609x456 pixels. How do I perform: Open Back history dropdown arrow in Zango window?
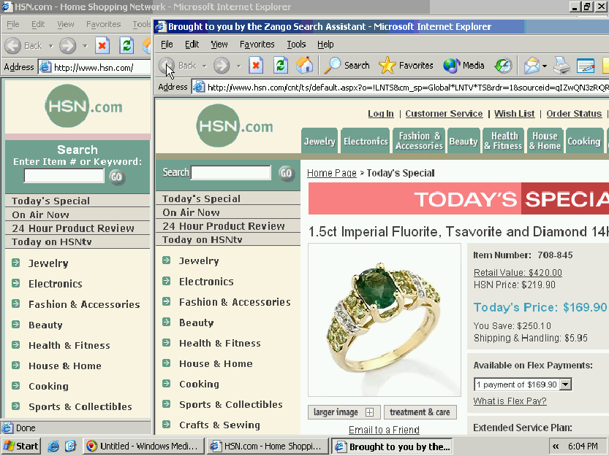204,66
